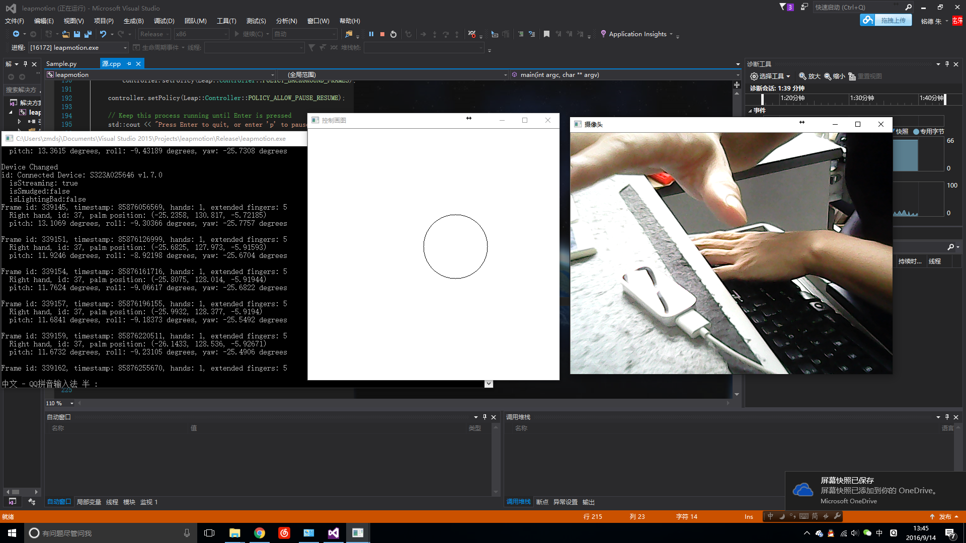Open Chrome from the taskbar
966x543 pixels.
pyautogui.click(x=260, y=533)
